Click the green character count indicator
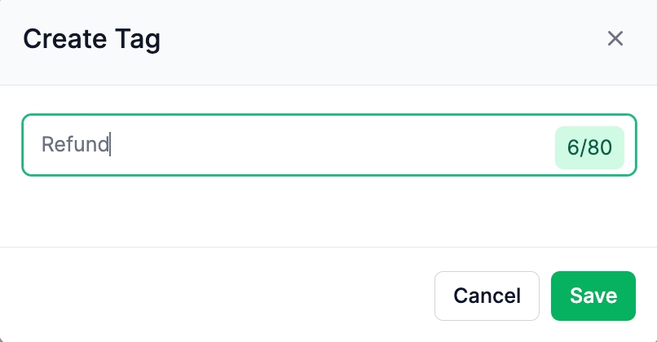 [589, 147]
